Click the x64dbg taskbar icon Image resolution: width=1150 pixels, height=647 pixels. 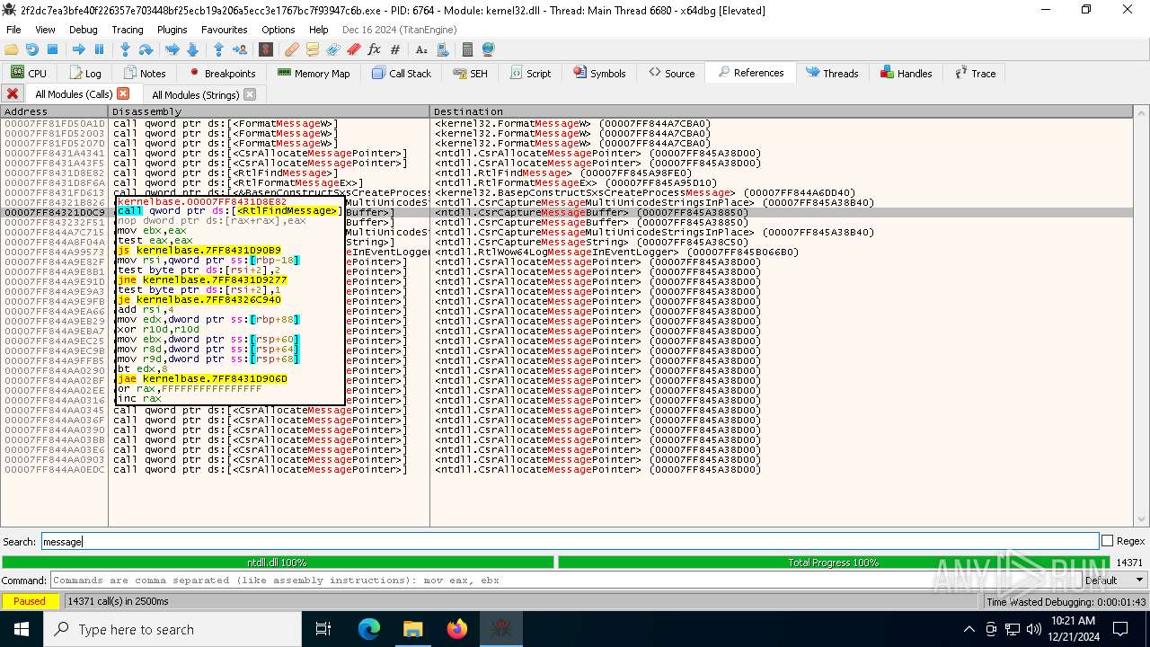tap(501, 629)
